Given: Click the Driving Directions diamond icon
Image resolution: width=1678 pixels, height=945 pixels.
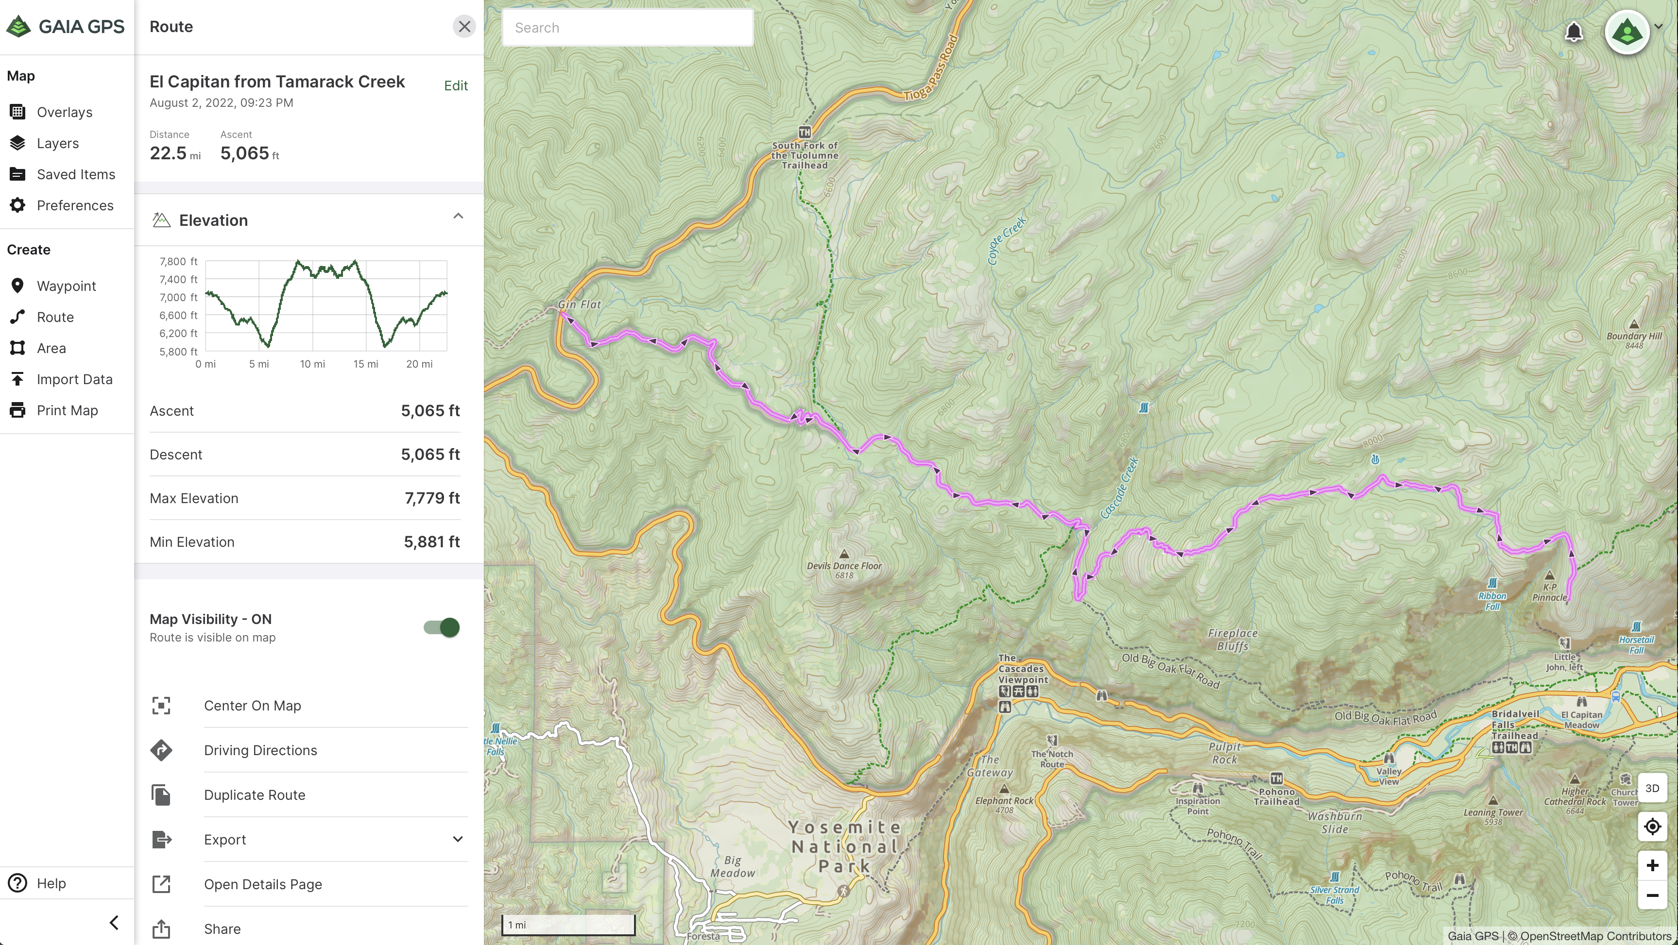Looking at the screenshot, I should click(161, 750).
